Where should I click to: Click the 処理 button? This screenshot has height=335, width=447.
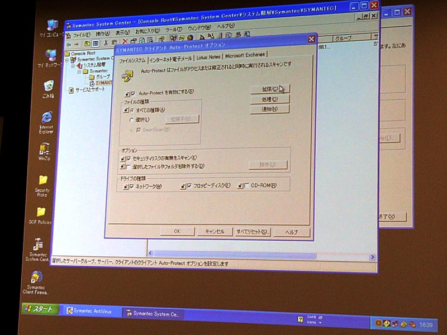pos(270,99)
